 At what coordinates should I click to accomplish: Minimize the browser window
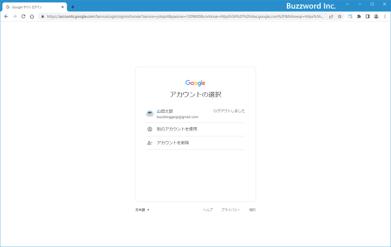(x=360, y=4)
